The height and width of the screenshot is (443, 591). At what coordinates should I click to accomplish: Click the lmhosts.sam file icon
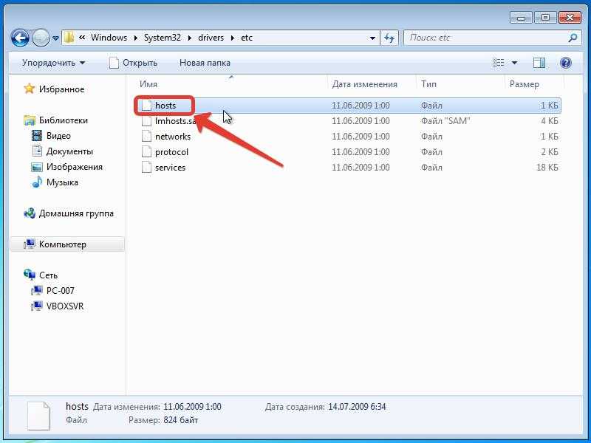tap(146, 121)
